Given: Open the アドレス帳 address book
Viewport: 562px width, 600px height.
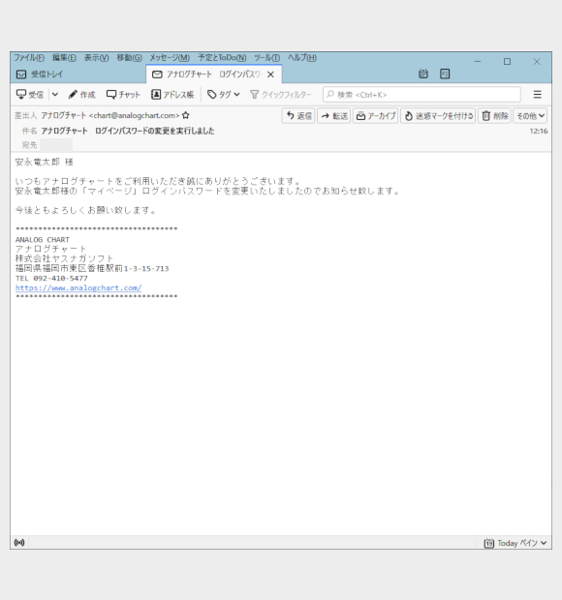Looking at the screenshot, I should pos(172,95).
